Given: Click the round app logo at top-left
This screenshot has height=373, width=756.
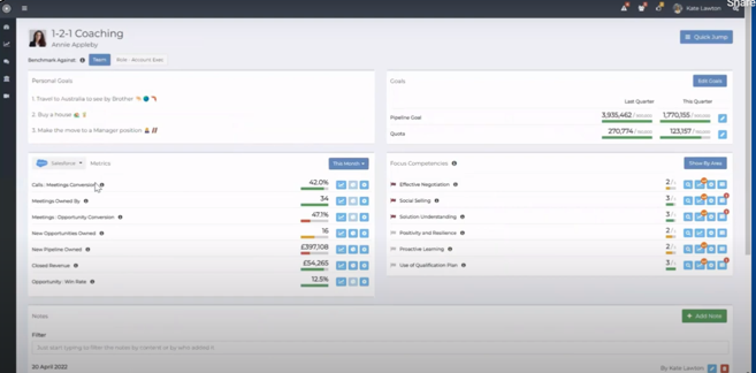Looking at the screenshot, I should [7, 8].
